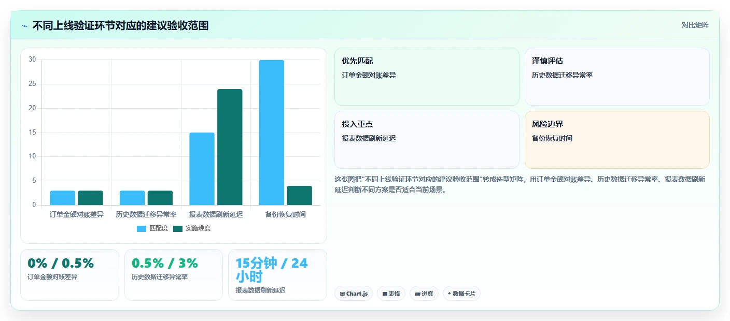Toggle the 匹配度 legend color swatch
The width and height of the screenshot is (730, 321).
pyautogui.click(x=142, y=228)
